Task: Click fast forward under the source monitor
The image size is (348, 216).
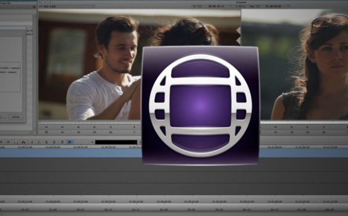Action: (x=63, y=127)
